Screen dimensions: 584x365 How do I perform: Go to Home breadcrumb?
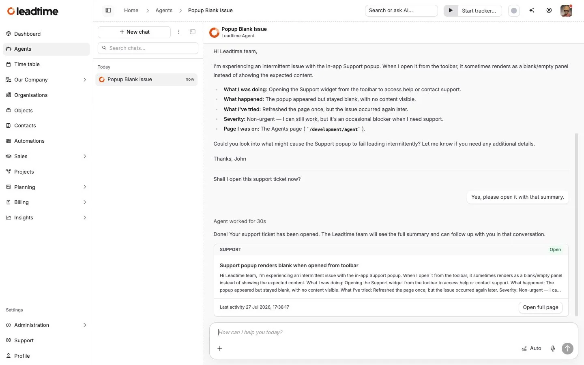131,11
